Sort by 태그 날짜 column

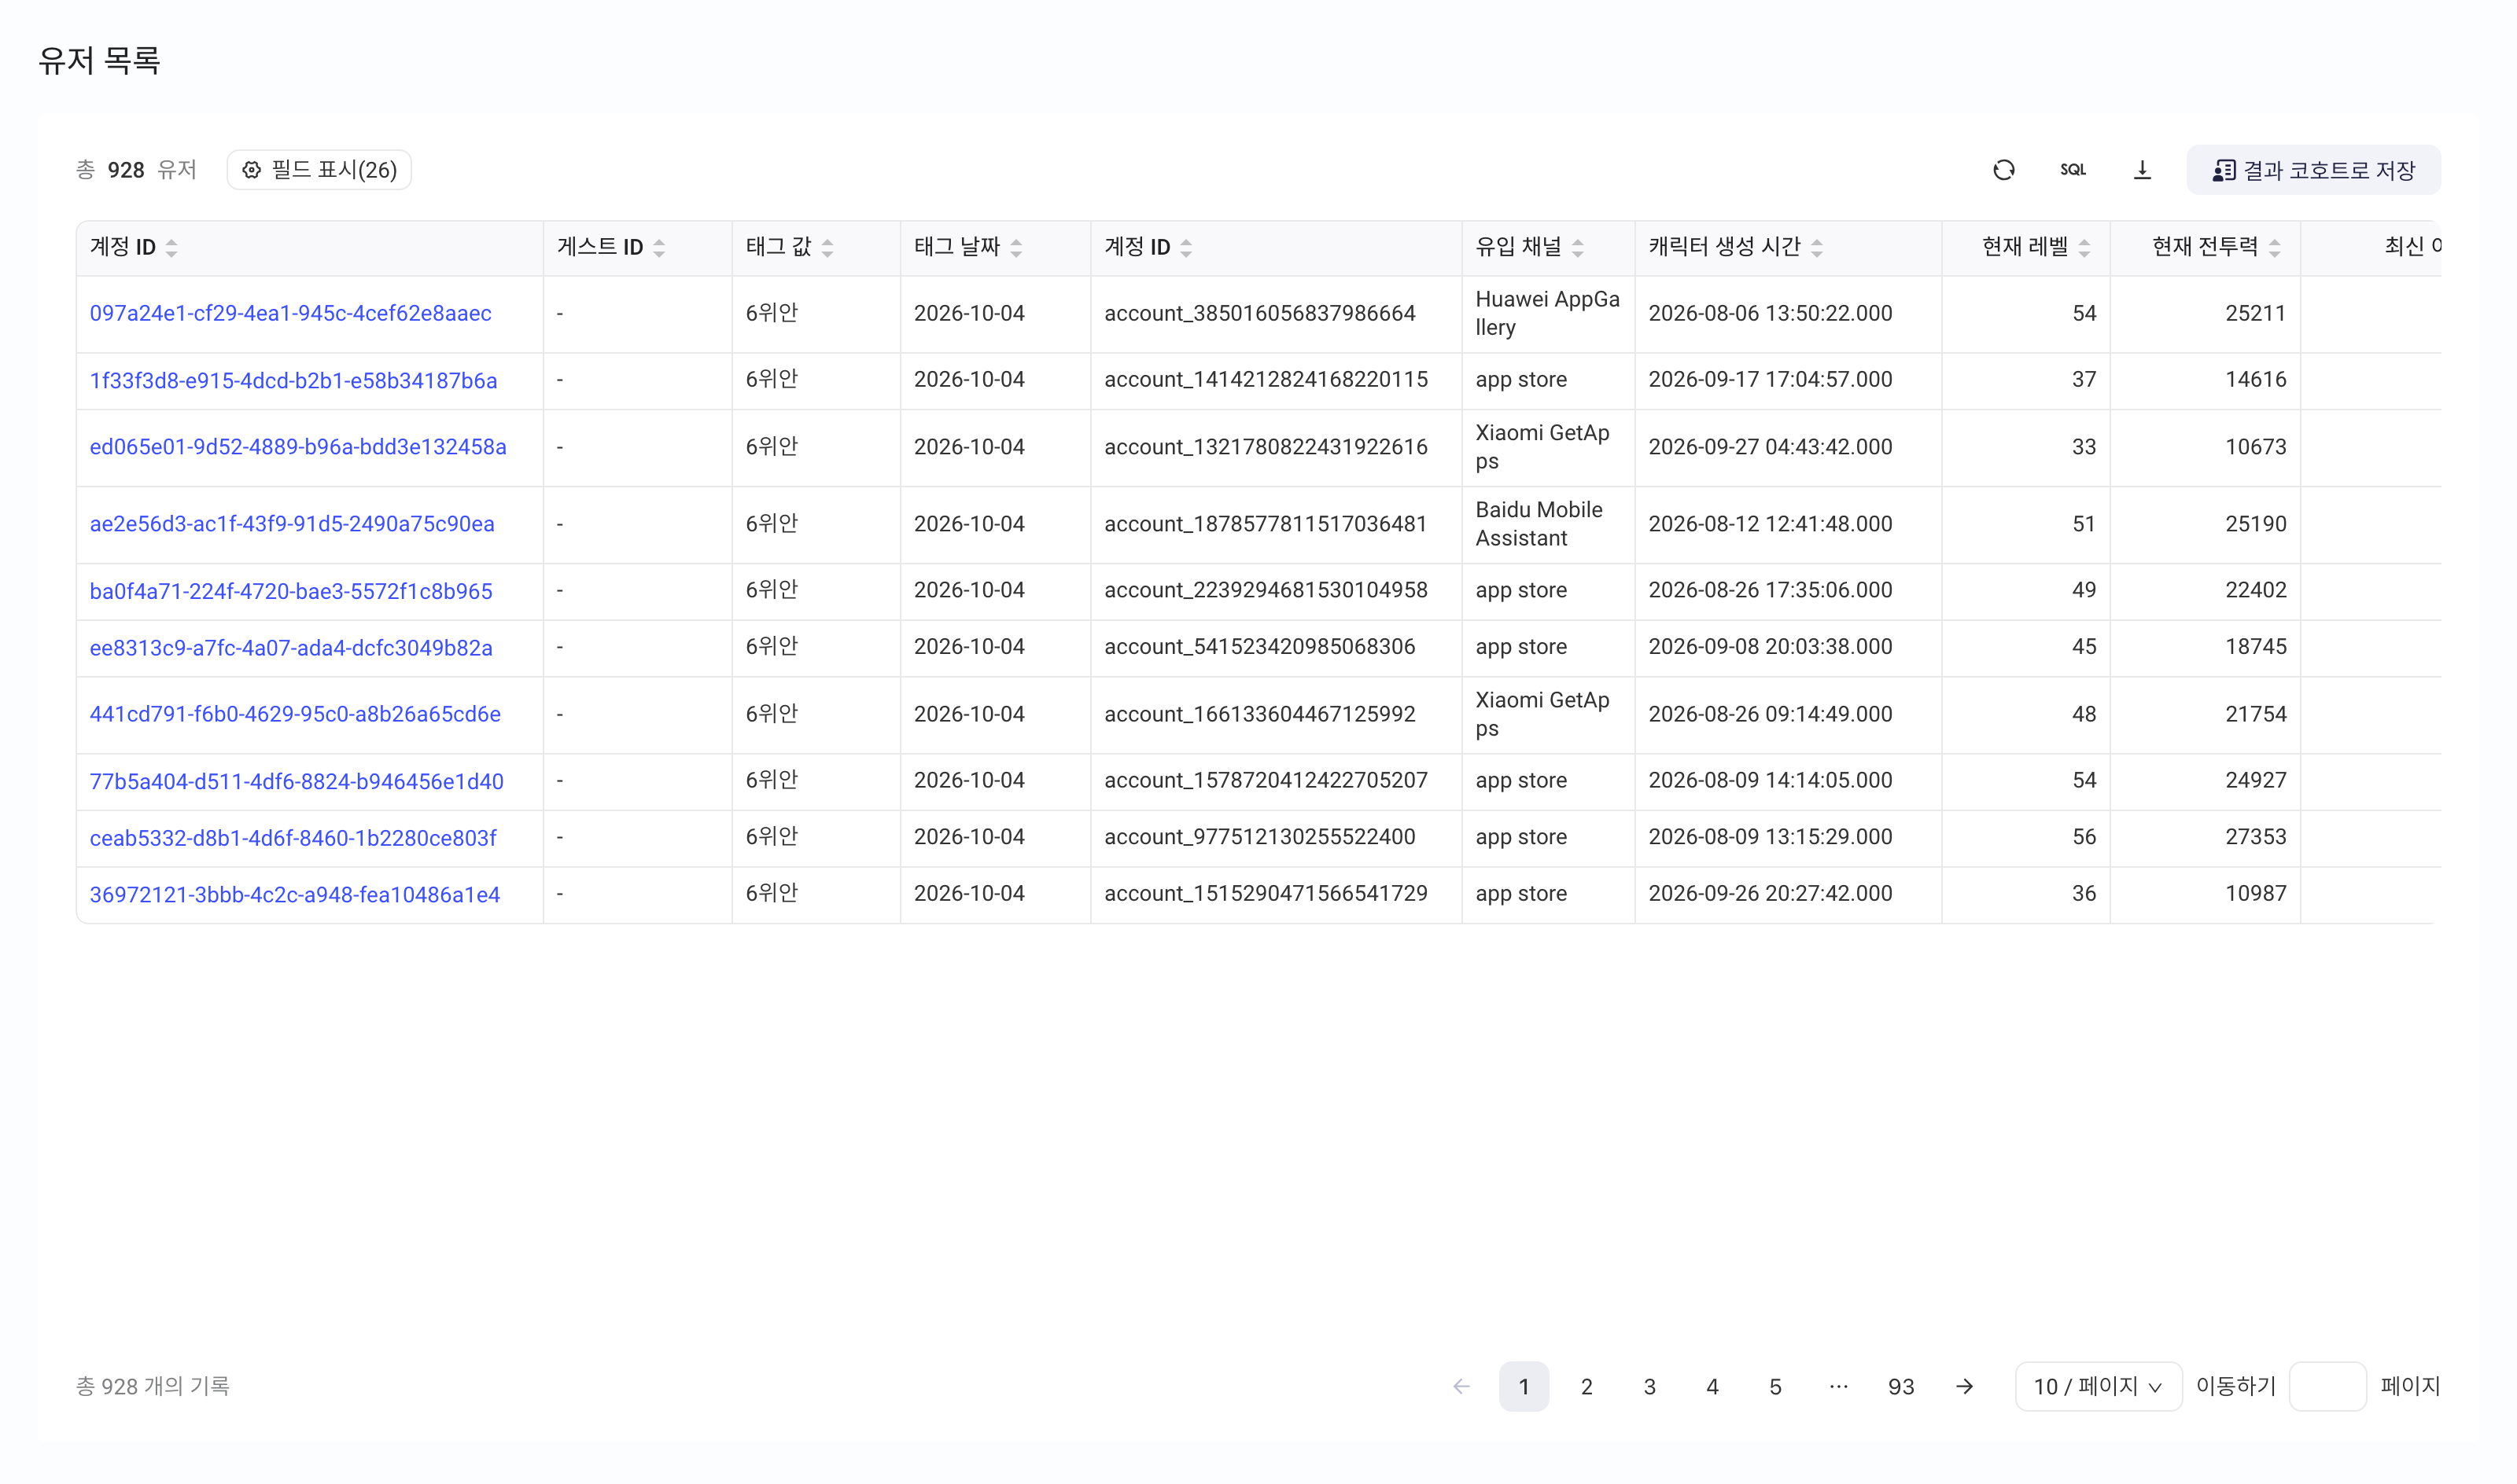click(1015, 248)
